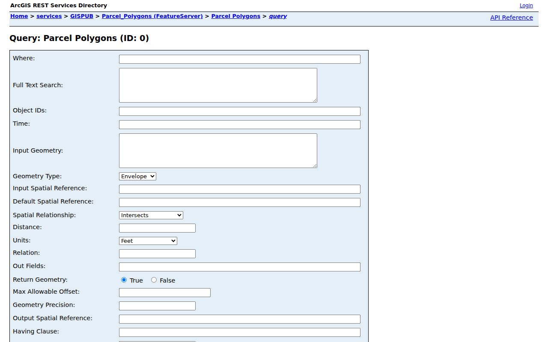Viewport: 548px width, 342px height.
Task: Click inside the Input Geometry textarea
Action: (x=218, y=150)
